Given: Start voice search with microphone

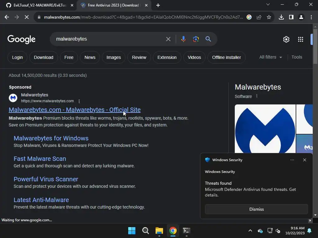Looking at the screenshot, I should (x=183, y=39).
